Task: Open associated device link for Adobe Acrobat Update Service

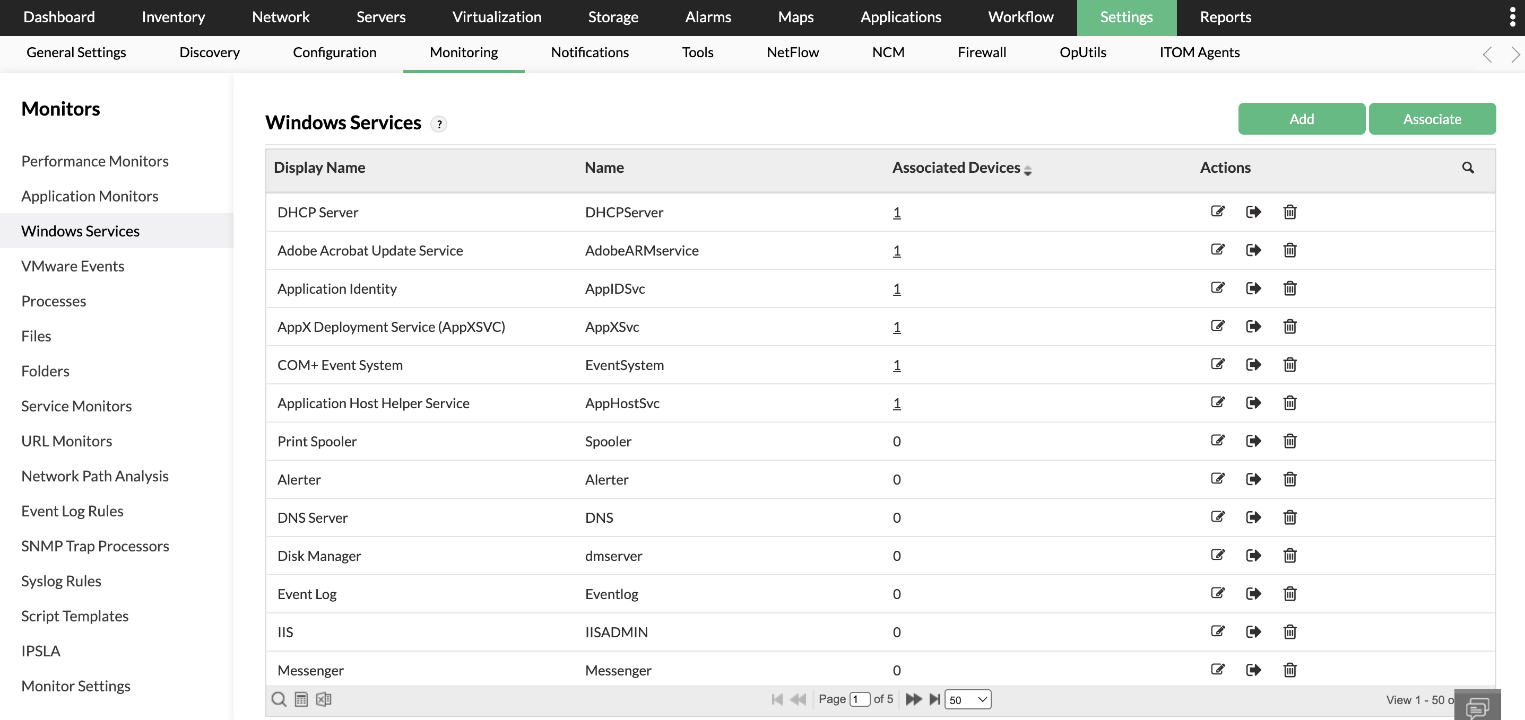Action: click(x=896, y=250)
